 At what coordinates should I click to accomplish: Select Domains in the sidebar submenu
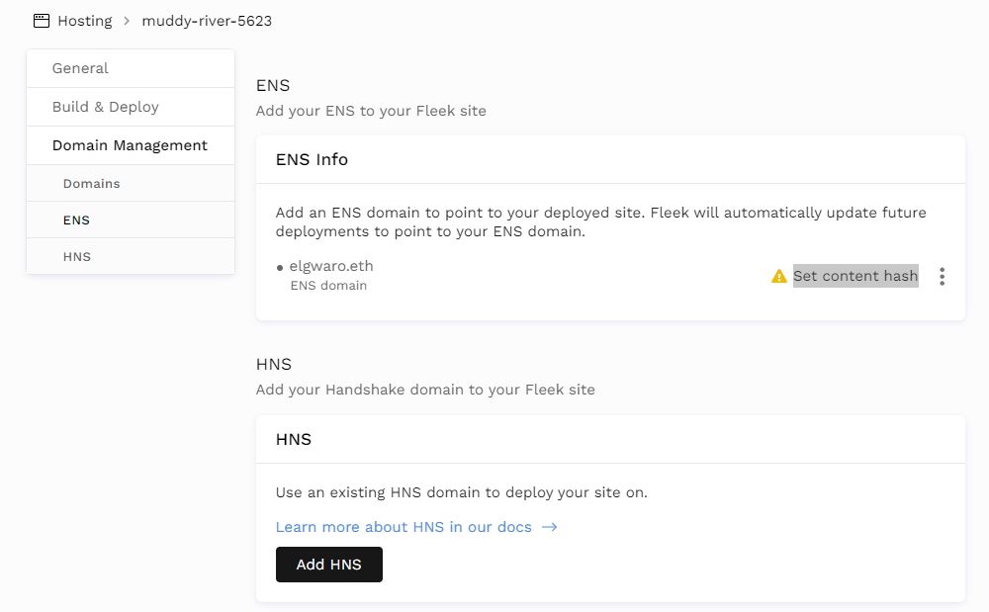(91, 184)
